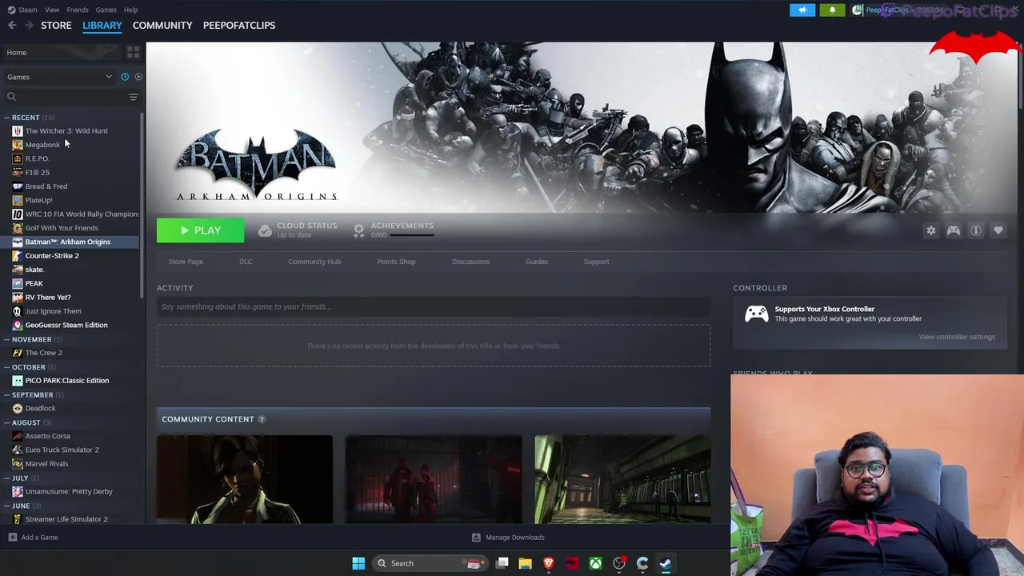Viewport: 1024px width, 576px height.
Task: Collapse the NOVEMBER section
Action: [7, 339]
